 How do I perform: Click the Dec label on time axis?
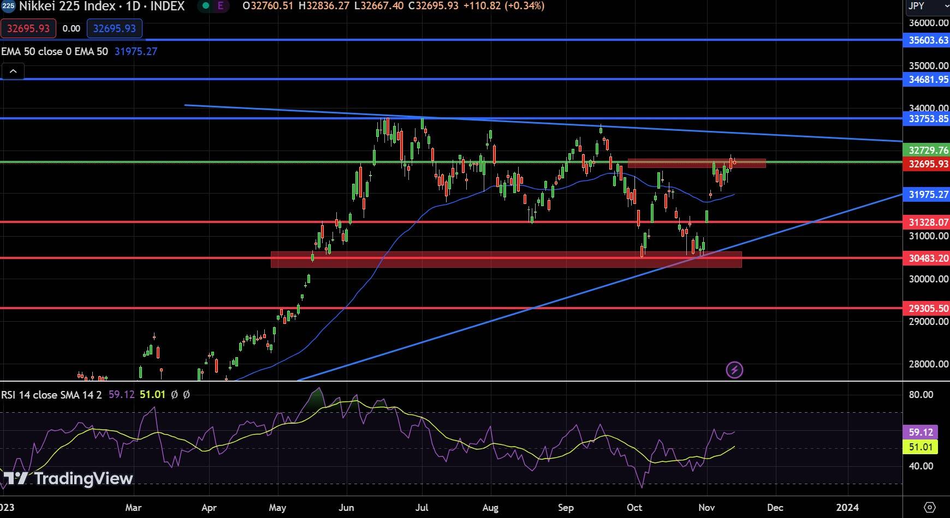tap(775, 507)
